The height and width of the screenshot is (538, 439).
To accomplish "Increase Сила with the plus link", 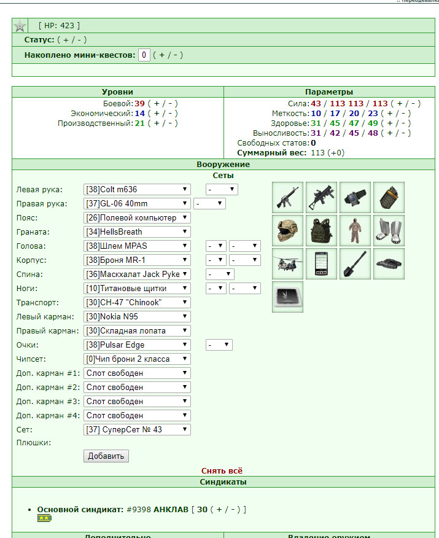I will pyautogui.click(x=400, y=104).
